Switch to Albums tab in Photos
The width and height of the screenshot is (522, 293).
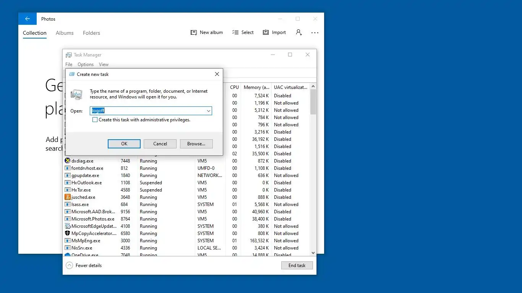pos(65,33)
